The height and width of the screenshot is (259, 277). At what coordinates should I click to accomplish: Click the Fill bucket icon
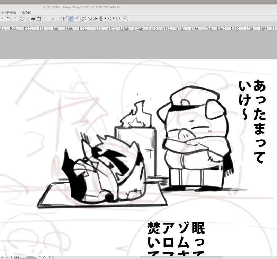(33, 19)
